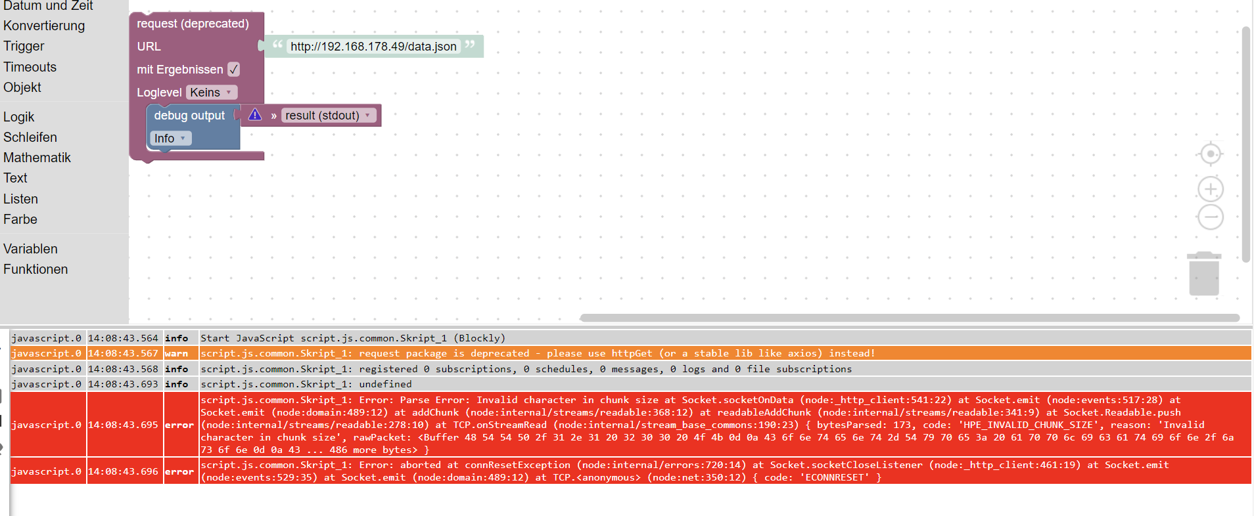
Task: Click 'info' severity cell at 14:08:43.564
Action: (x=180, y=338)
